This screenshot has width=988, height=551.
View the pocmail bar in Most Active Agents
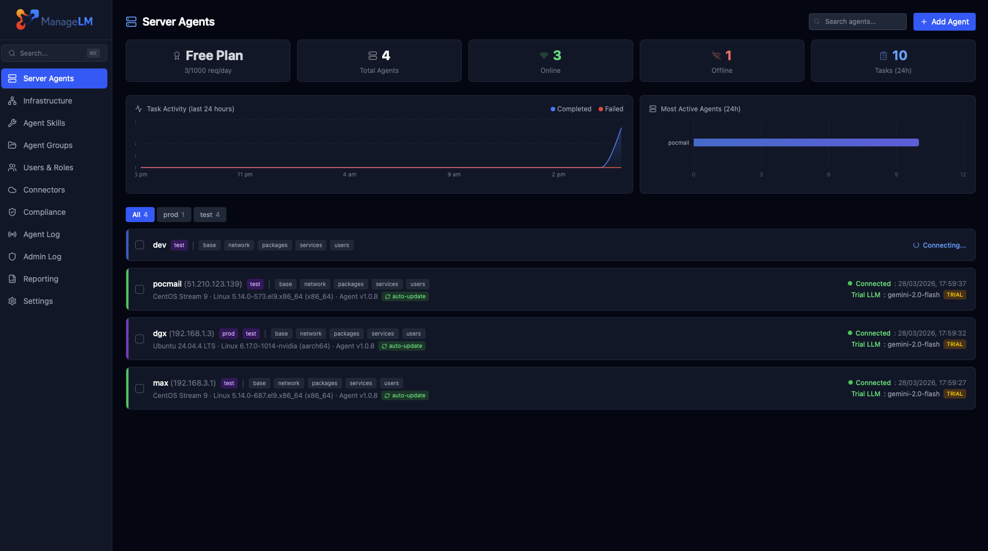806,142
